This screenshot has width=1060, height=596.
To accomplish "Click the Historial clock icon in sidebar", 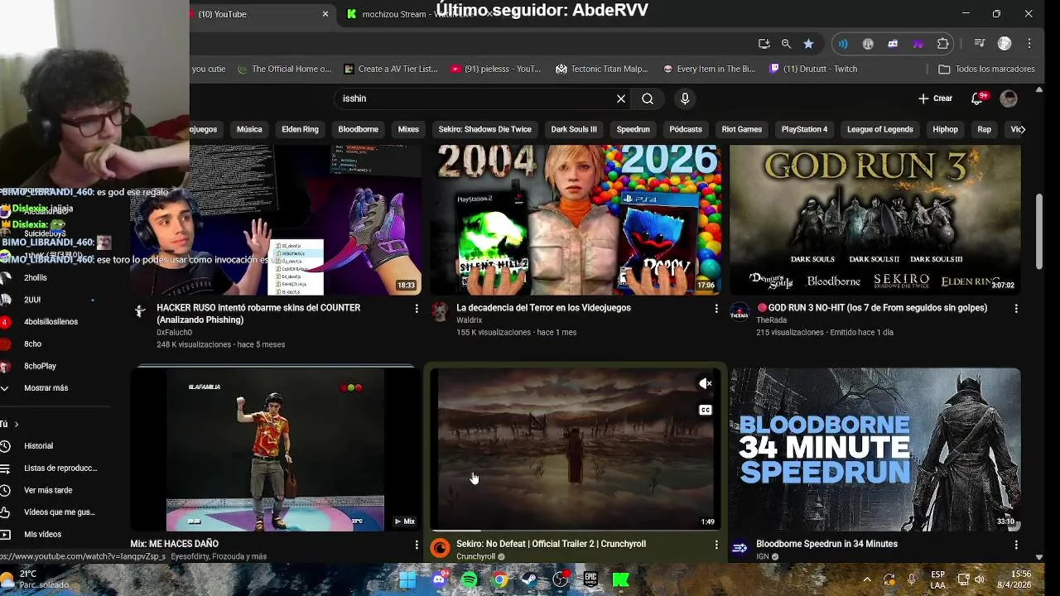I will (5, 446).
